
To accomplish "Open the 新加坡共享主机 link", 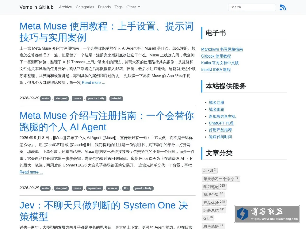I will pyautogui.click(x=222, y=116).
